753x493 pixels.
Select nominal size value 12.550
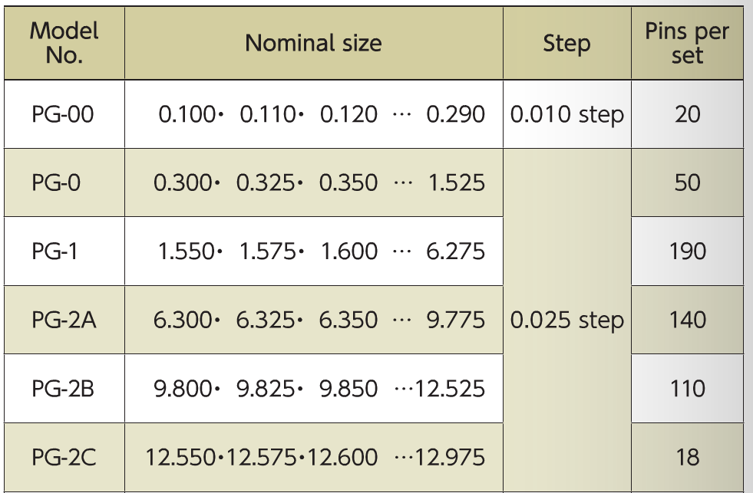(x=180, y=458)
